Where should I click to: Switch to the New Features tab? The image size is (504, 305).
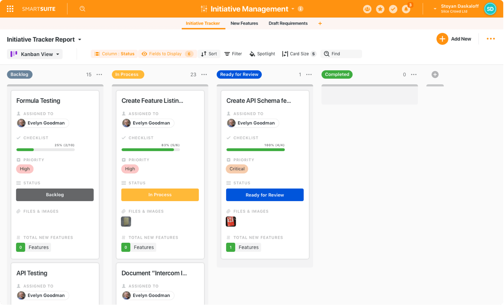click(x=244, y=23)
